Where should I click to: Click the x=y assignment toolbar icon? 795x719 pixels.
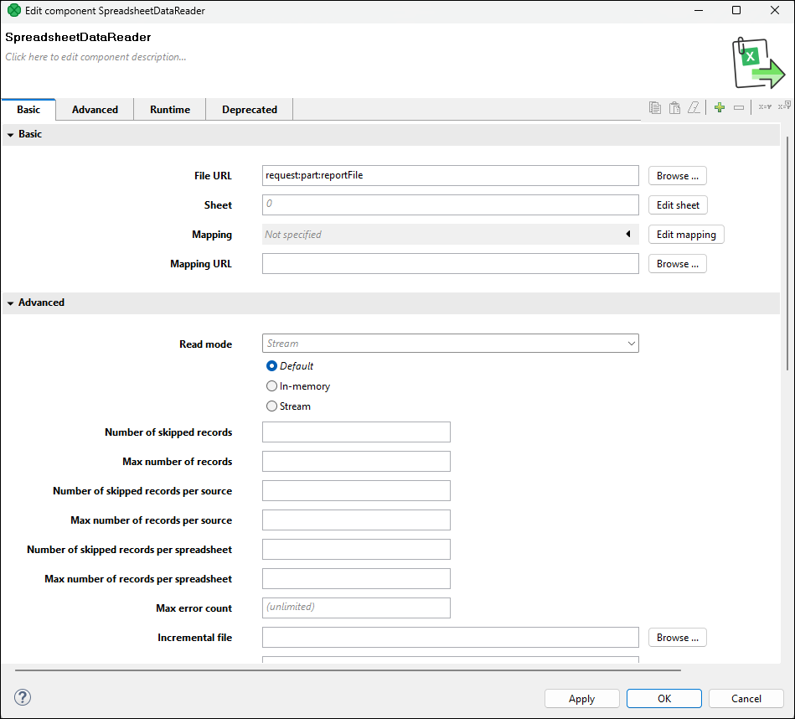[764, 107]
